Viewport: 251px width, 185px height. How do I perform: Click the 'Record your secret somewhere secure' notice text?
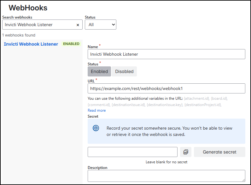[x=169, y=131]
